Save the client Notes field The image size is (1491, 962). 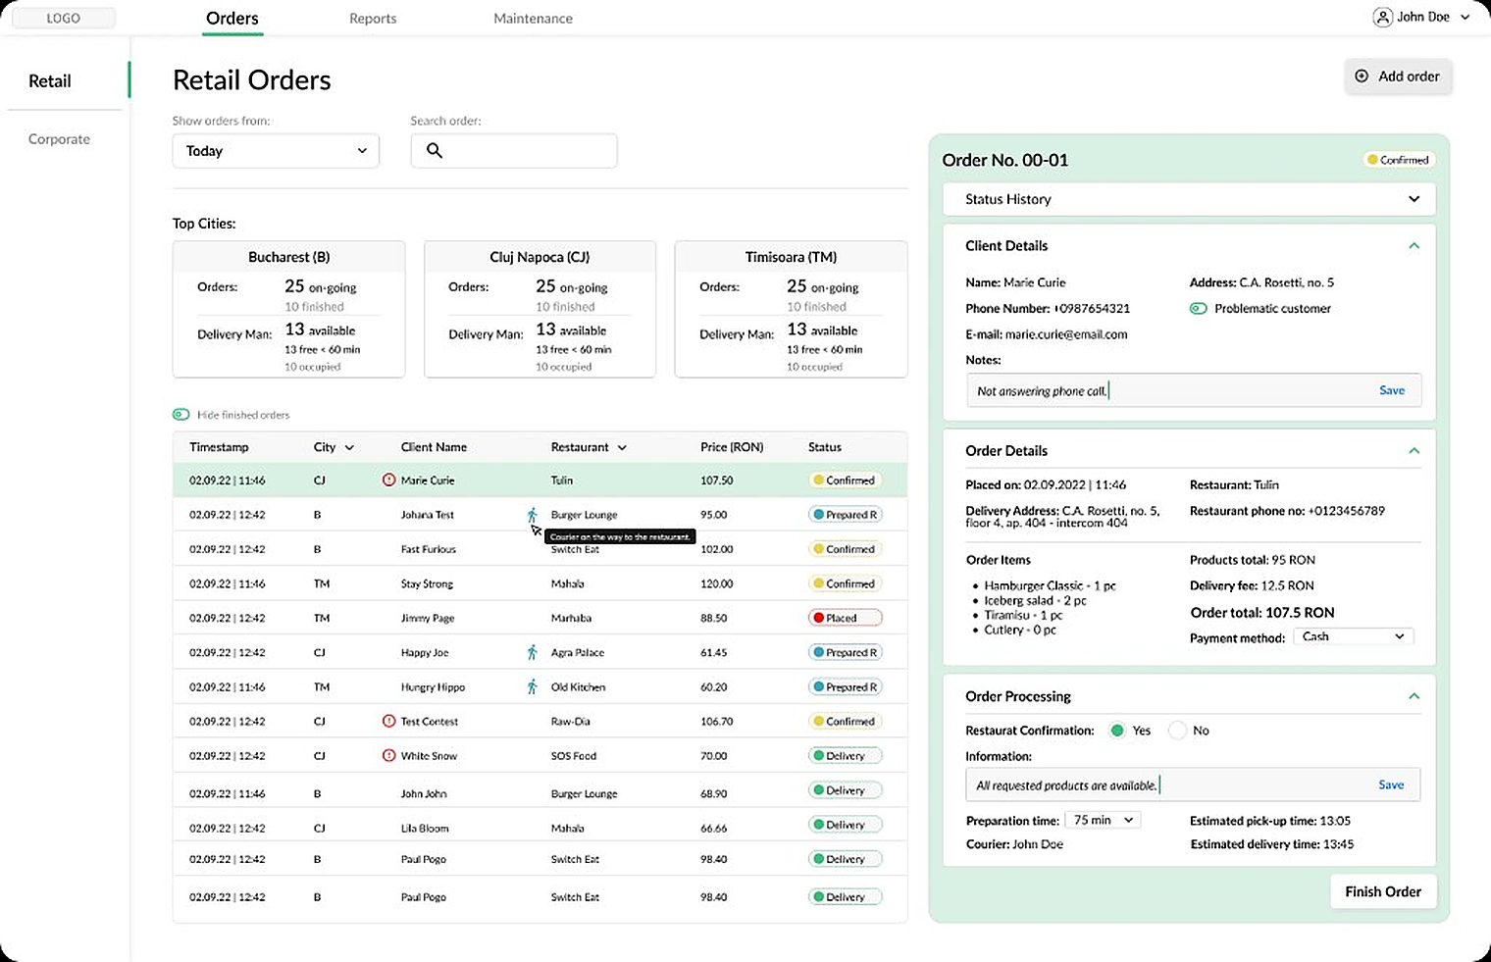pyautogui.click(x=1392, y=390)
